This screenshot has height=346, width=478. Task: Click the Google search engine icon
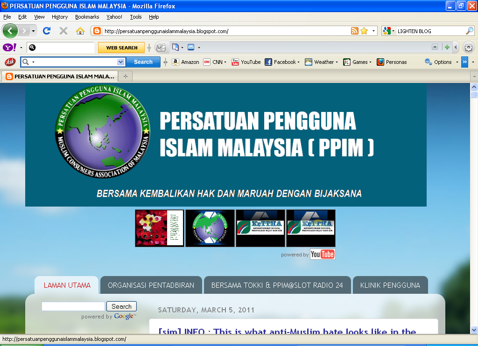pos(387,31)
